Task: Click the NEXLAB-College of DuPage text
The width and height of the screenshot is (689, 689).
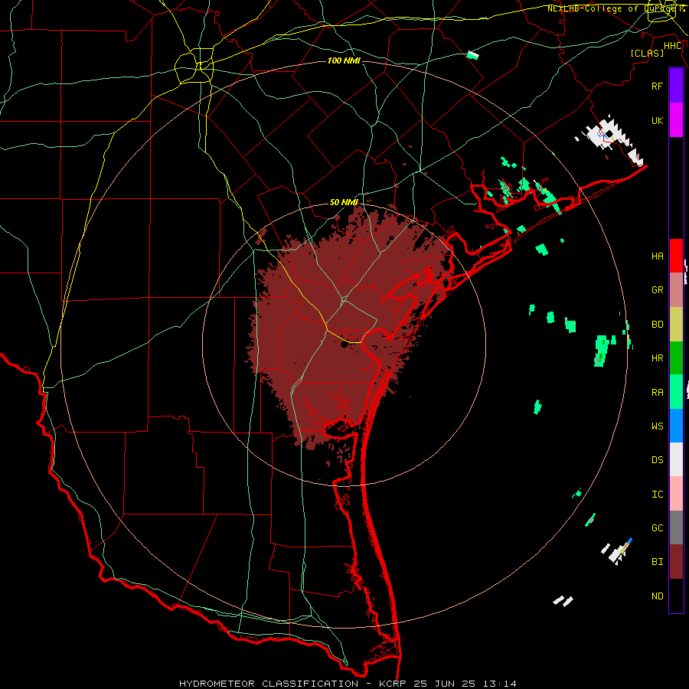Action: pyautogui.click(x=612, y=8)
